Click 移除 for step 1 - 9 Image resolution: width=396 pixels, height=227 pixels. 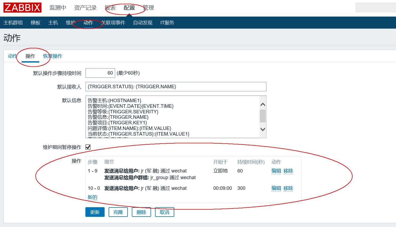tap(288, 171)
